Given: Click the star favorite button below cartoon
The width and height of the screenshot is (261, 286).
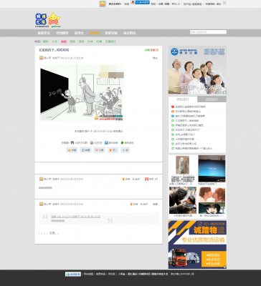Looking at the screenshot, I should [x=72, y=150].
